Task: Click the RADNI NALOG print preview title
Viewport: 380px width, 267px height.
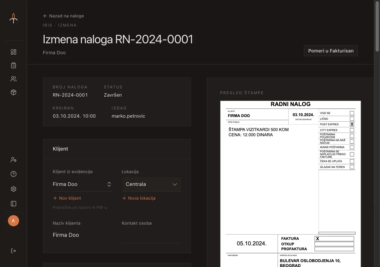Action: pyautogui.click(x=290, y=104)
